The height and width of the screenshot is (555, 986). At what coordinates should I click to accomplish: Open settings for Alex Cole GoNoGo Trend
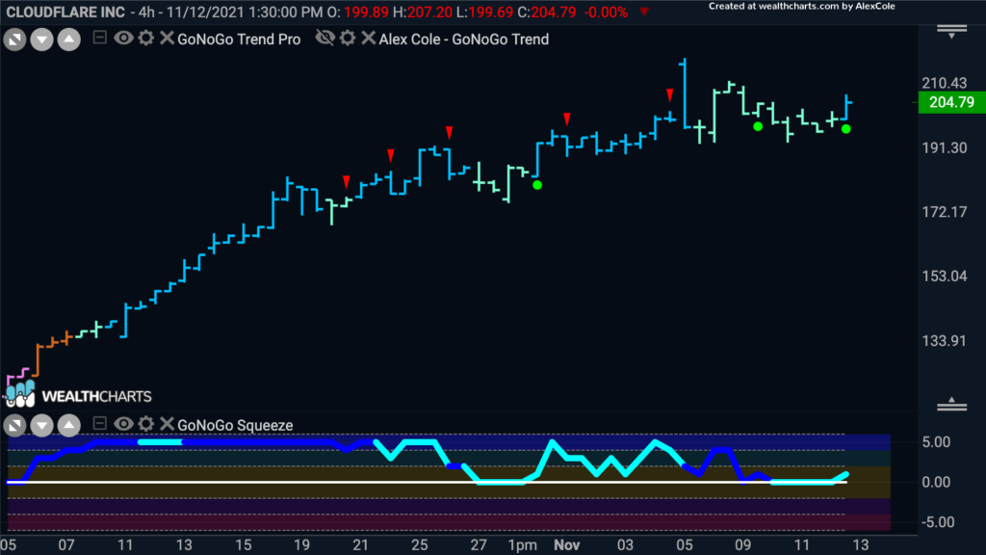(x=348, y=38)
